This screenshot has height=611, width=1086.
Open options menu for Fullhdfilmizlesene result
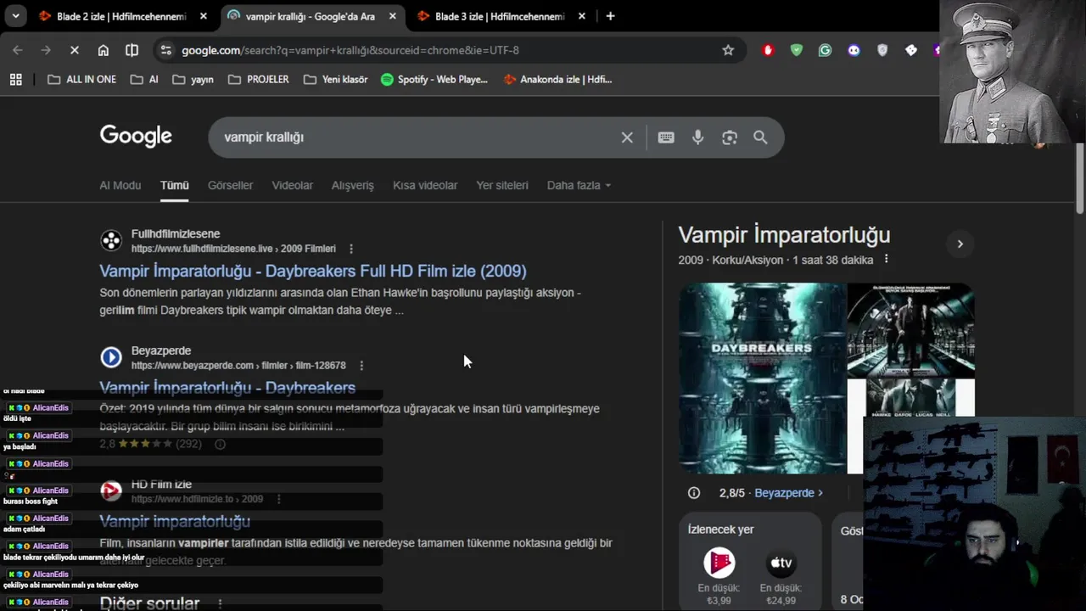[x=351, y=249]
